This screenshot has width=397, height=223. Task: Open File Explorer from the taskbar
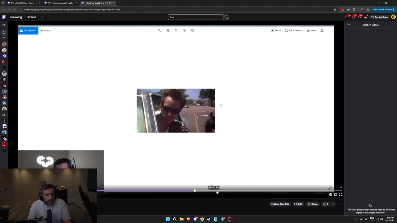(x=181, y=219)
